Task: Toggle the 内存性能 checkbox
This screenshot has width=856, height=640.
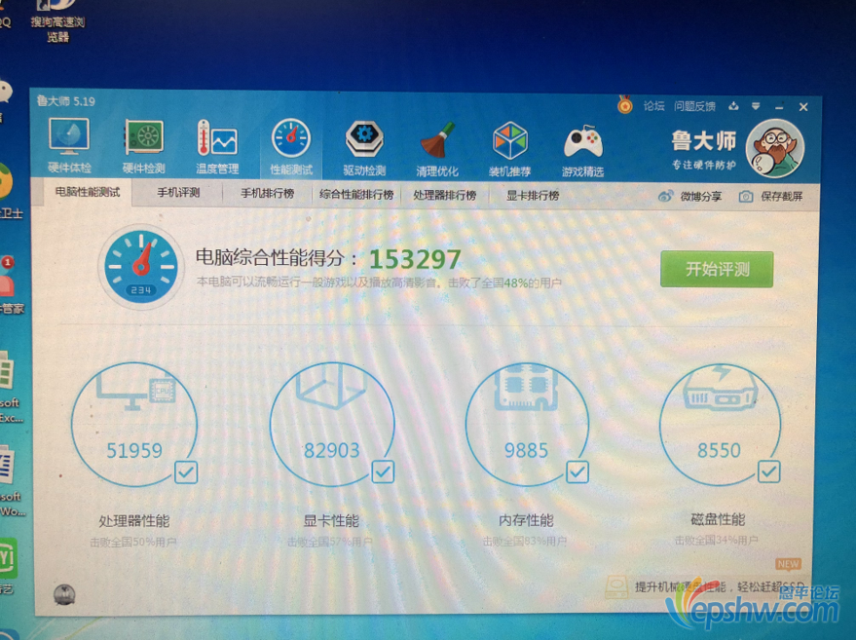Action: pos(577,471)
